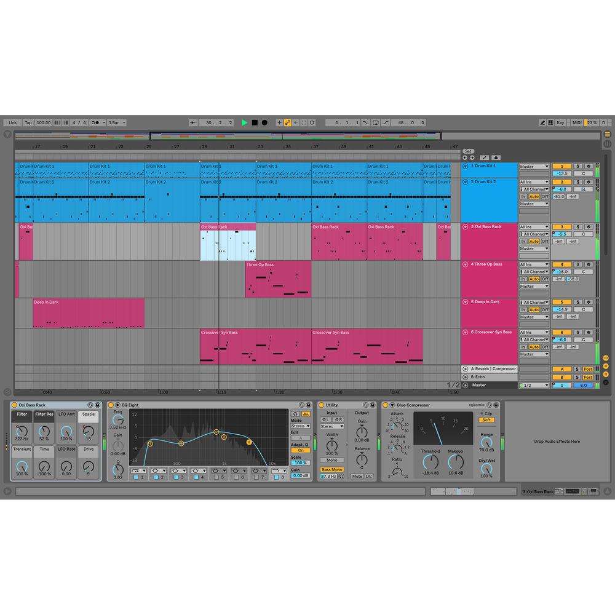The width and height of the screenshot is (615, 615).
Task: Click the save-preset disk icon on Utility
Action: click(372, 405)
